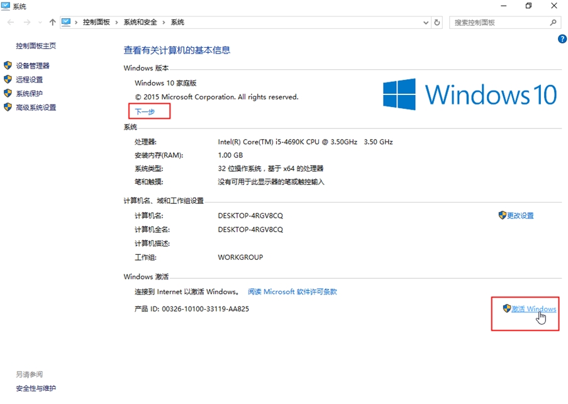Expand chevron after 系统和安全 breadcrumb
This screenshot has width=568, height=404.
pyautogui.click(x=164, y=23)
